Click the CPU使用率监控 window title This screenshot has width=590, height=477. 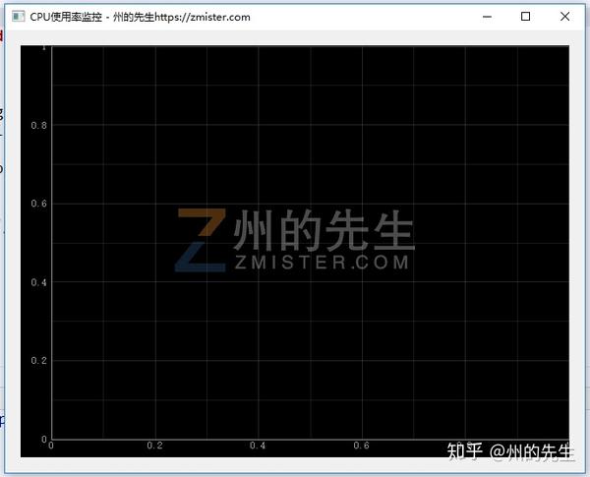pos(66,17)
